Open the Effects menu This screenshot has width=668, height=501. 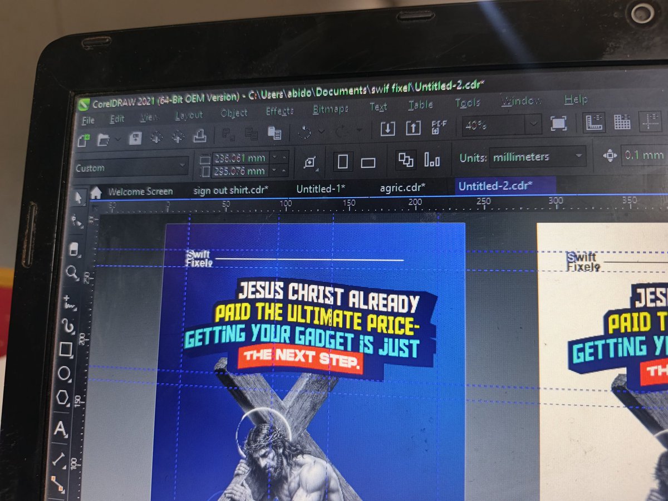[x=279, y=111]
